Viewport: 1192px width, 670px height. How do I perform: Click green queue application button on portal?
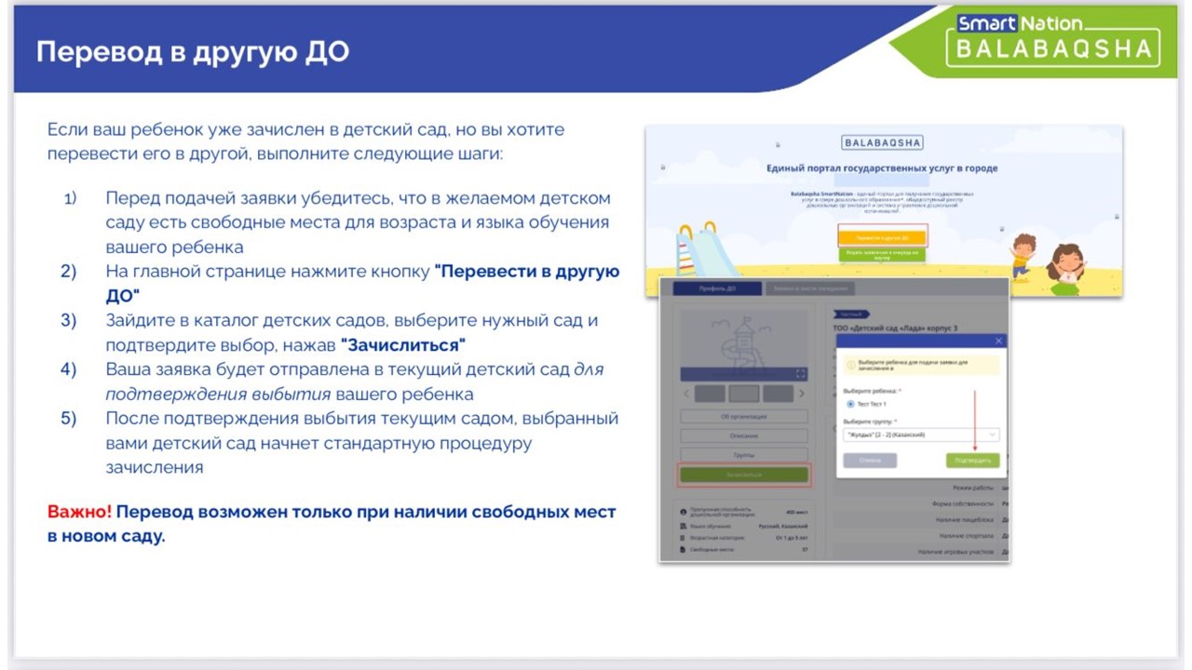click(x=882, y=253)
